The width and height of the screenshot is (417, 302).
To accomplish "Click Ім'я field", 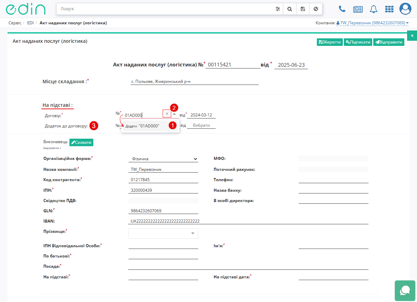I will point(334,246).
